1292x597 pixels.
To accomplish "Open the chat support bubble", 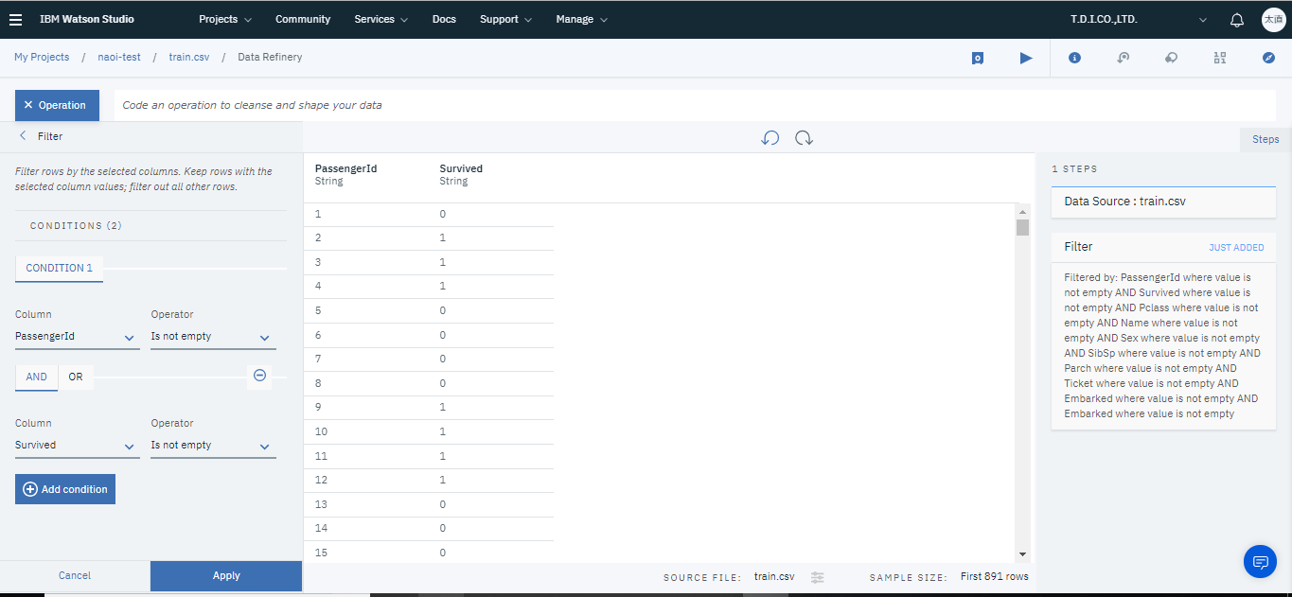I will [x=1260, y=561].
